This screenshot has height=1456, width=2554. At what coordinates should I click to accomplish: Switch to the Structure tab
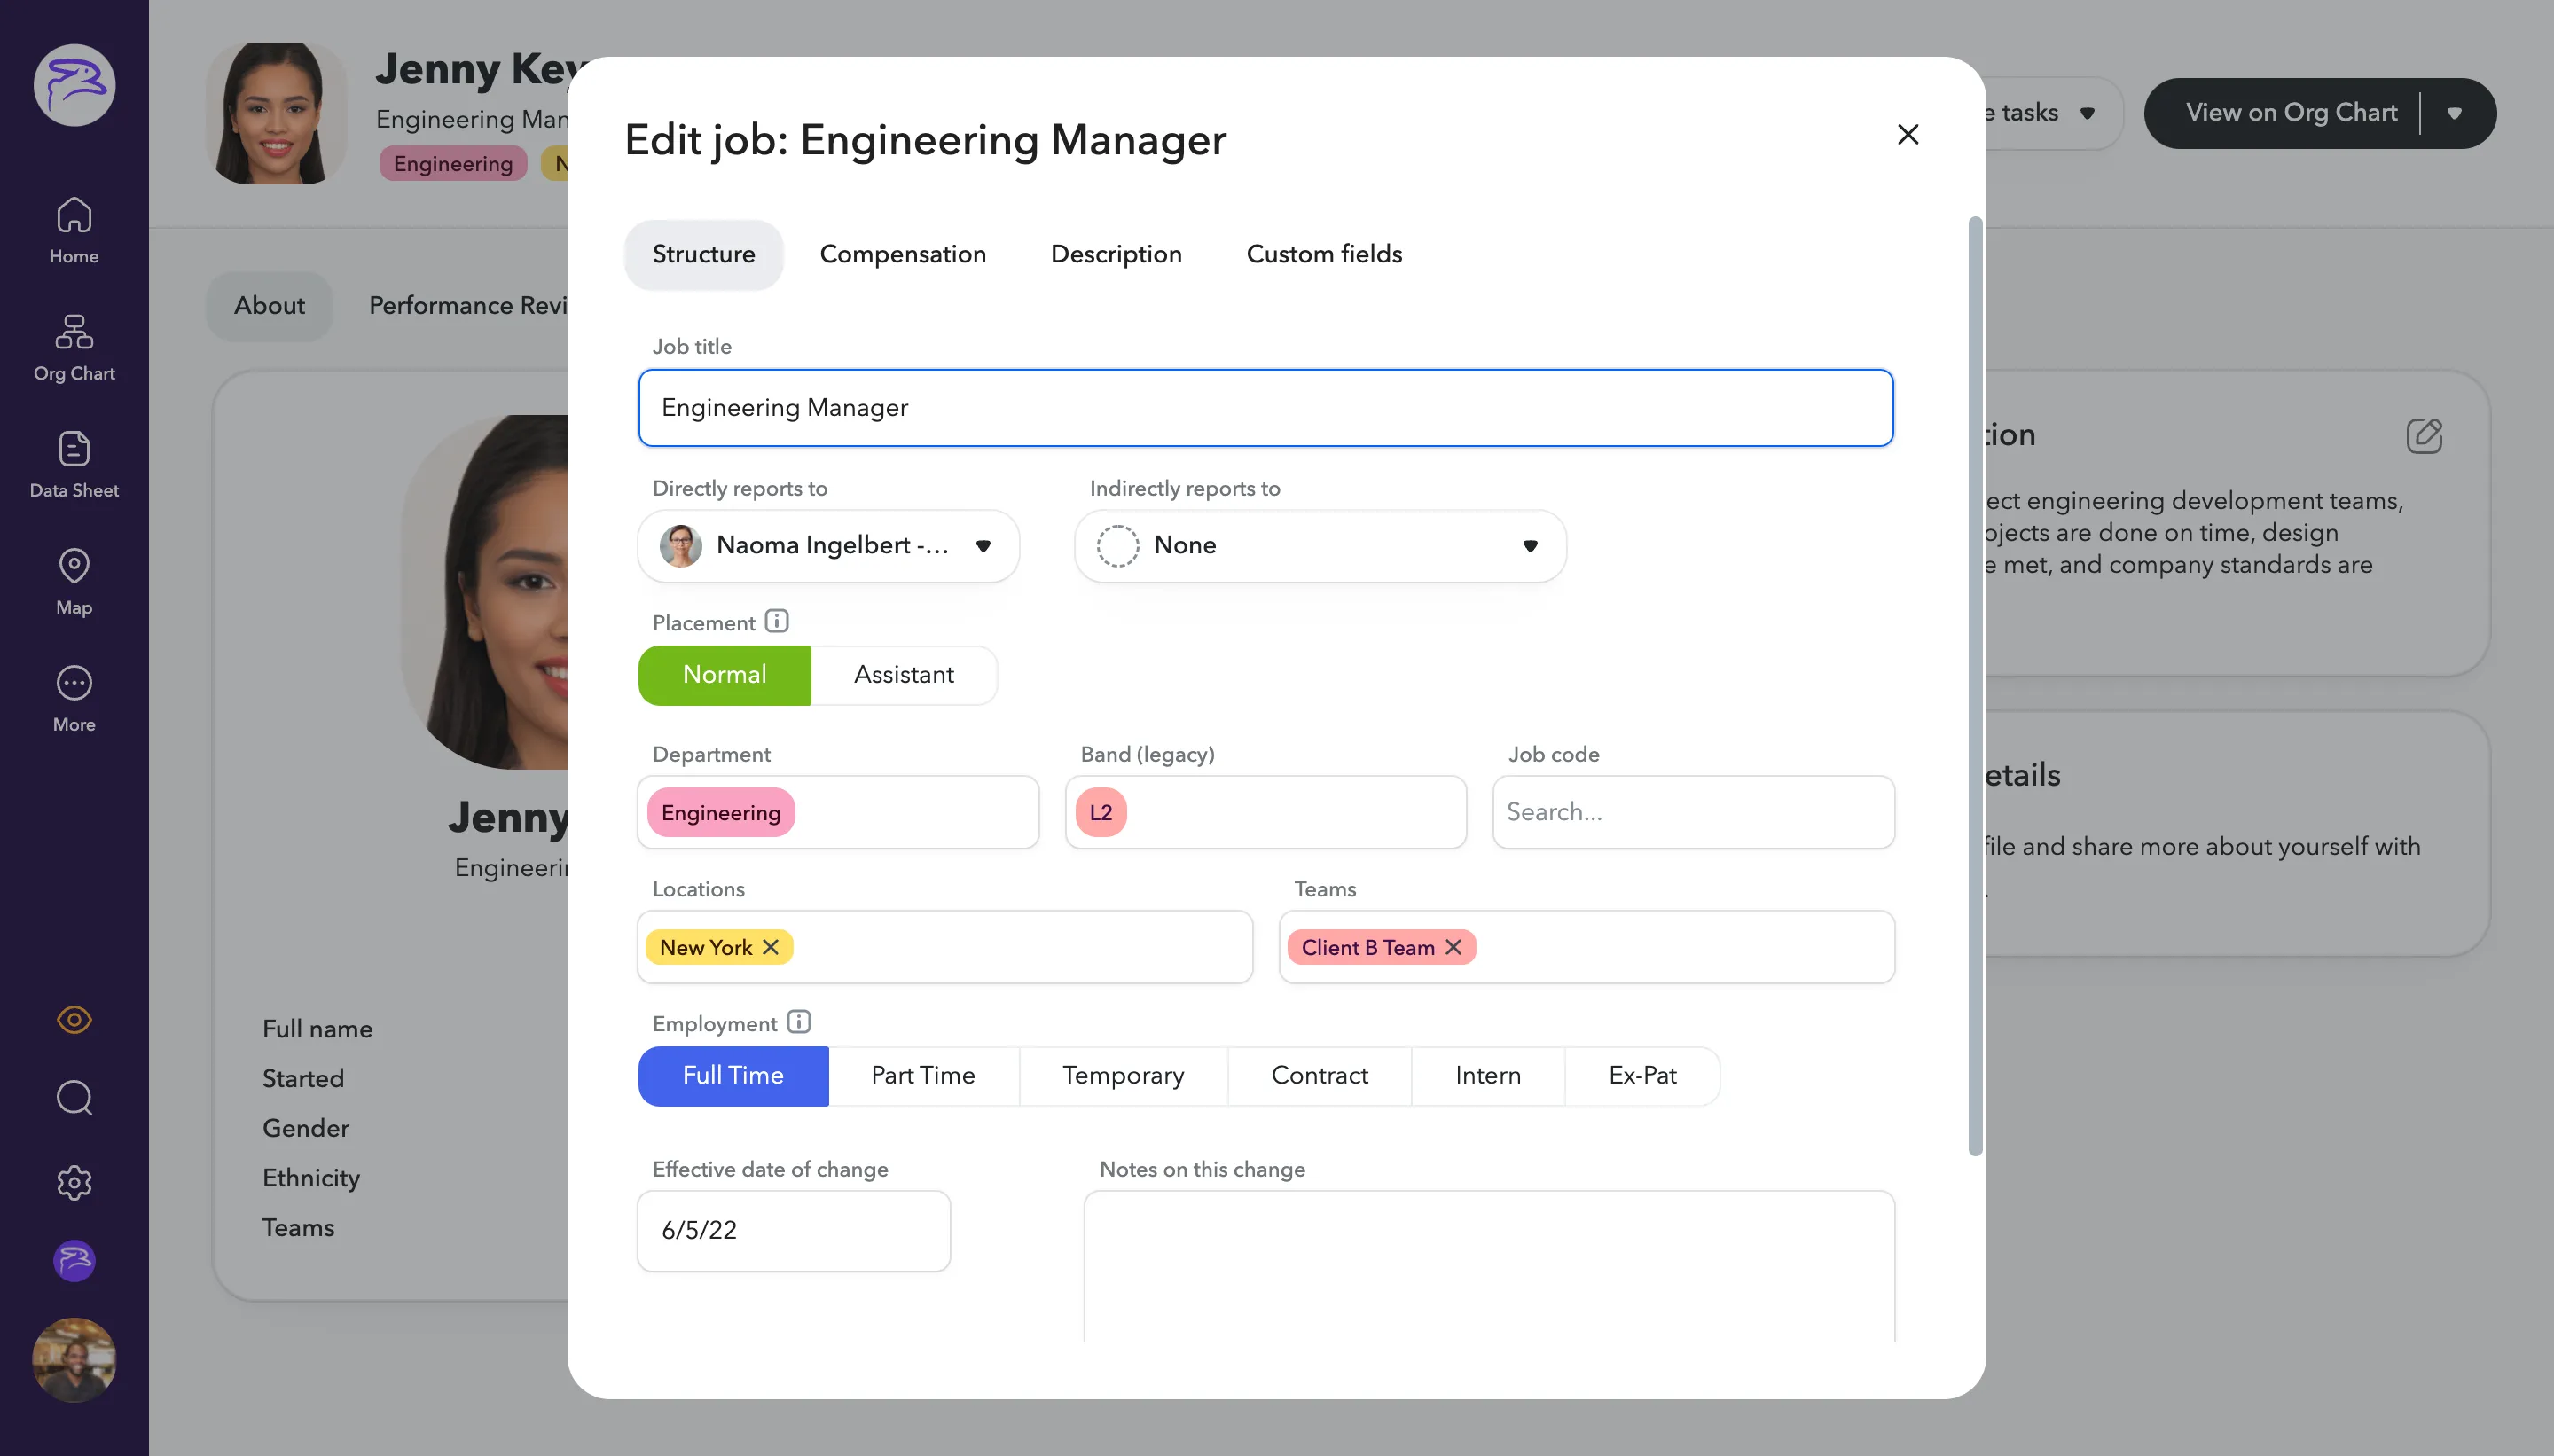(x=703, y=254)
